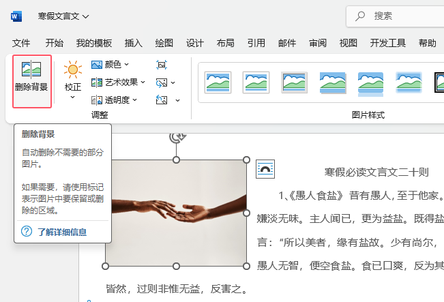Viewport: 444px width, 302px height.
Task: Click the picture rotation handle
Action: coord(177,137)
